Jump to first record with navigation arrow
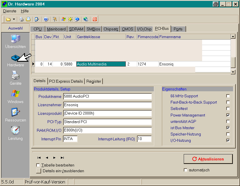 tap(39, 158)
